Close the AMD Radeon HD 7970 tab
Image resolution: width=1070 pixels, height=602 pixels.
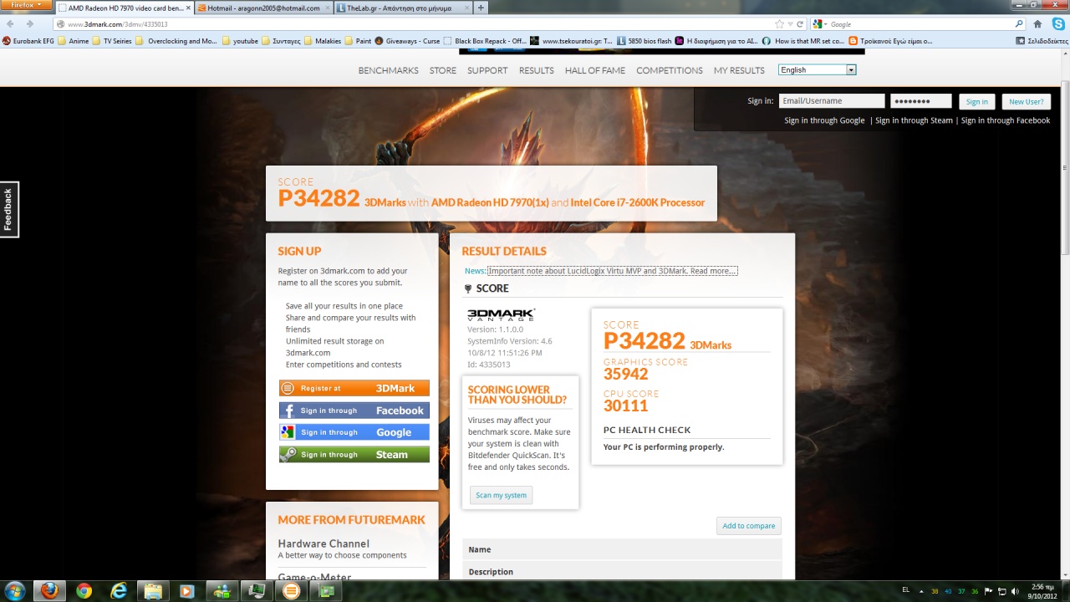pos(187,8)
